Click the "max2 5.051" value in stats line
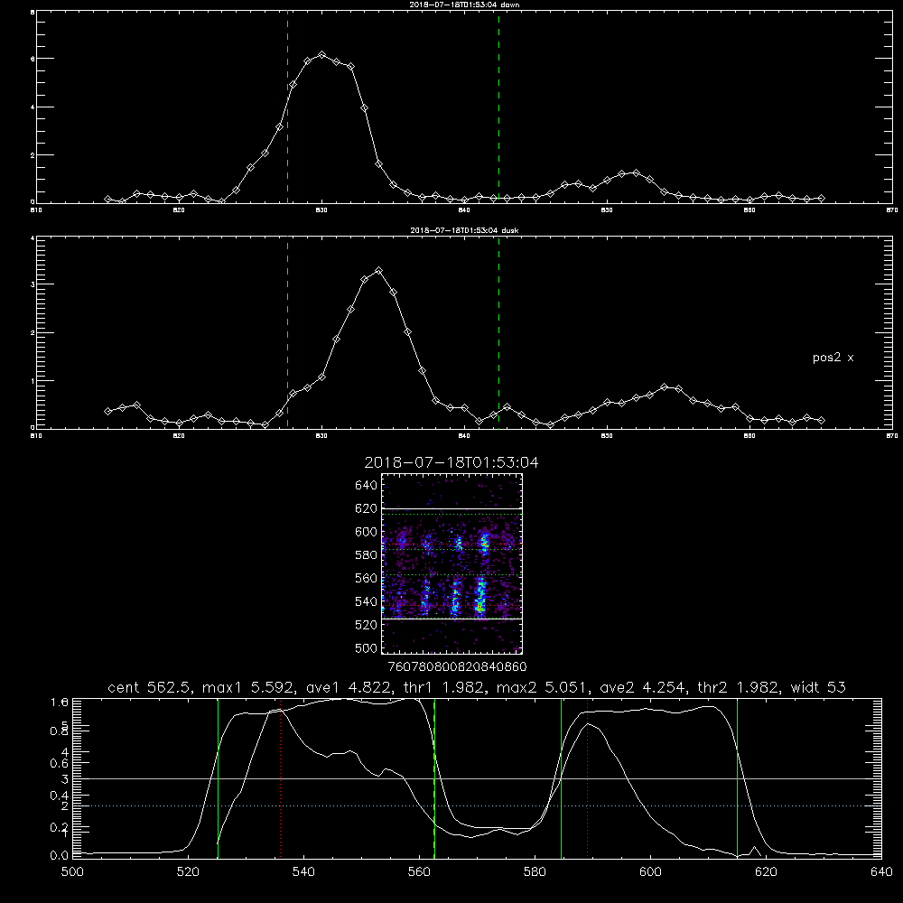The image size is (903, 903). click(x=539, y=687)
